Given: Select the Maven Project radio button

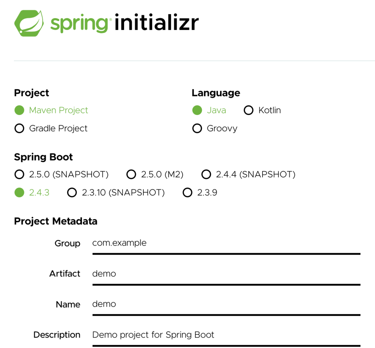Looking at the screenshot, I should point(19,110).
